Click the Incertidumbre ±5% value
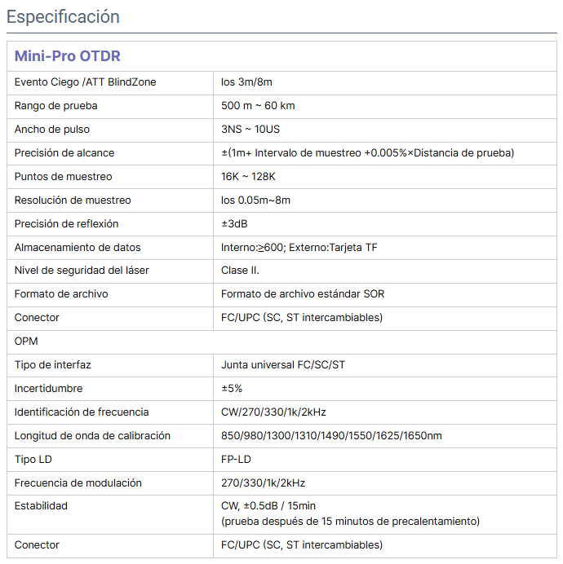 click(232, 389)
